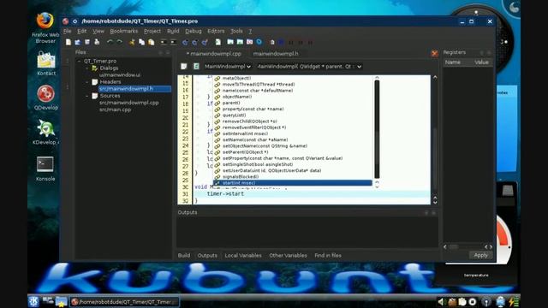
Task: Click the Save file toolbar icon
Action: (87, 42)
